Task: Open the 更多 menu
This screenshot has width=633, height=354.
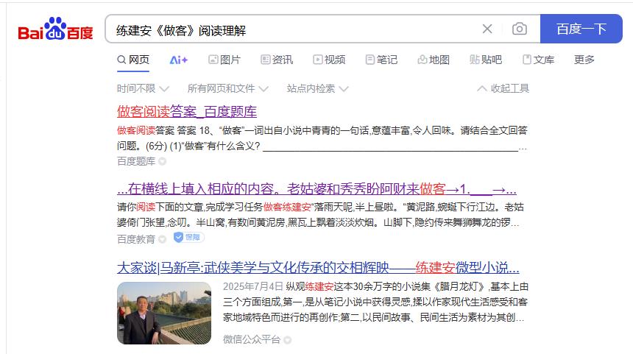Action: 584,60
